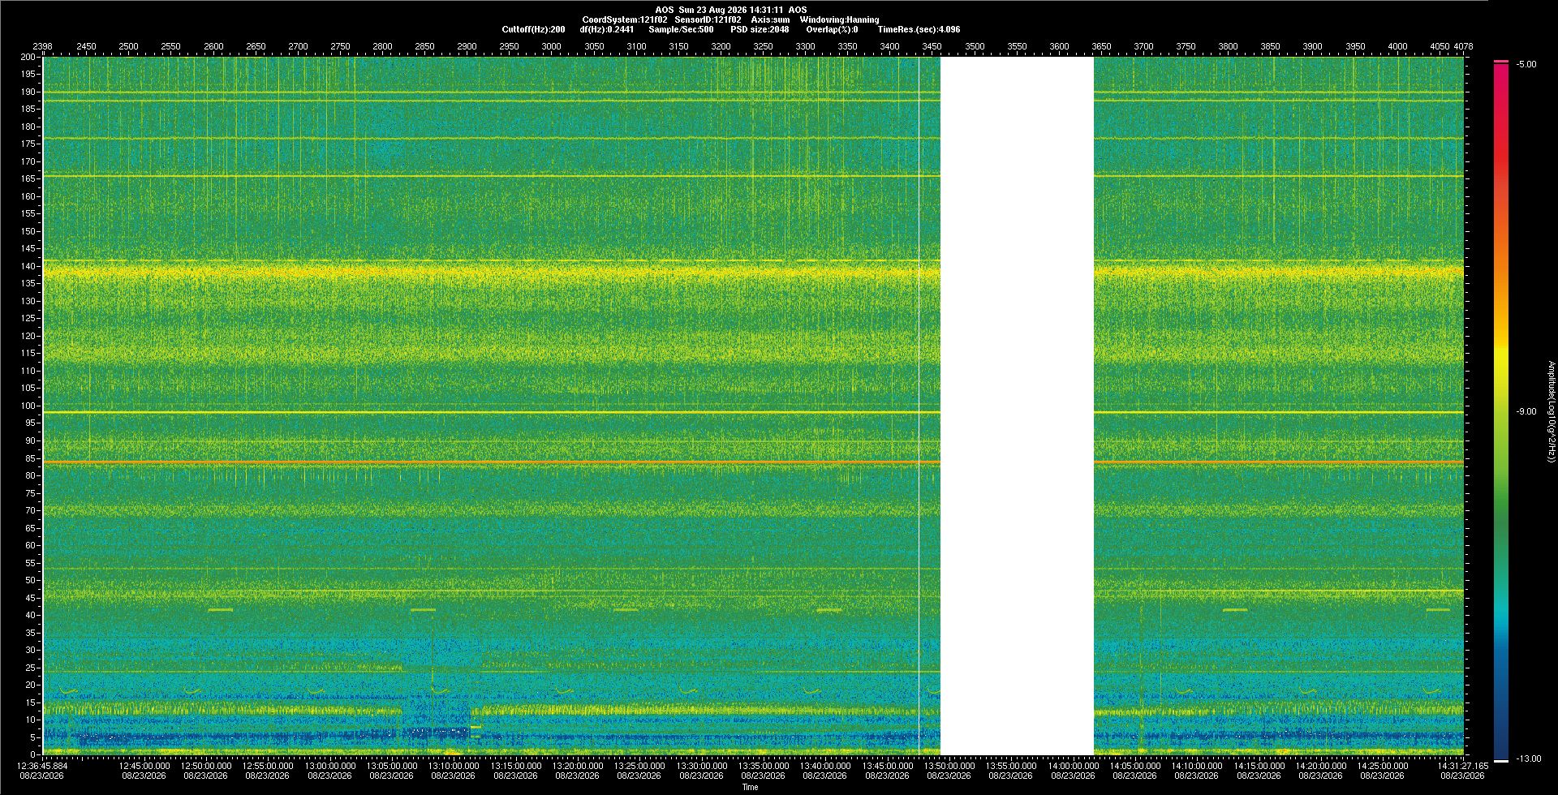Click the 4000 tick label on top axis
1558x795 pixels.
(1397, 46)
